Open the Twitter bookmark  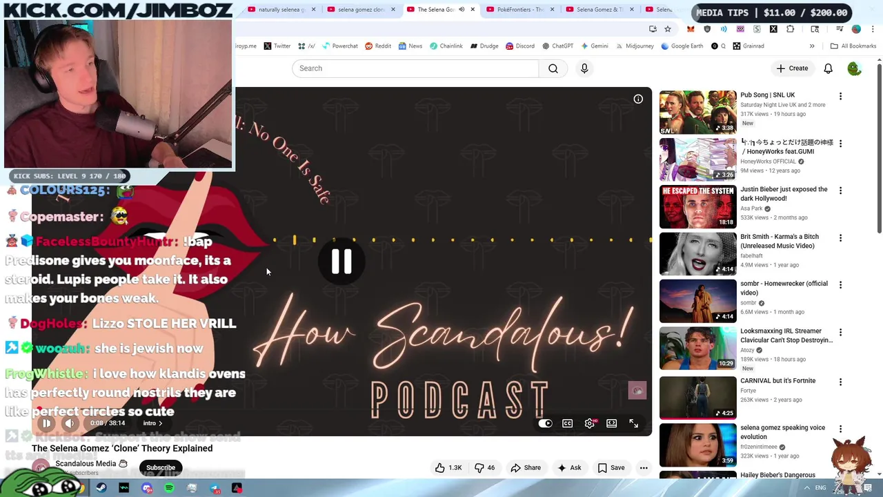pos(277,46)
